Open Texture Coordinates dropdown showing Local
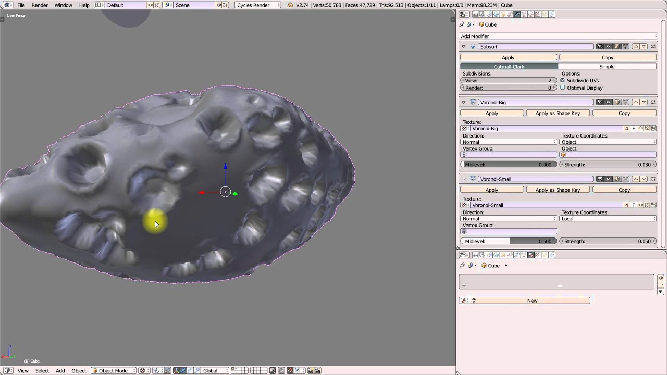Viewport: 667px width, 375px height. [608, 219]
